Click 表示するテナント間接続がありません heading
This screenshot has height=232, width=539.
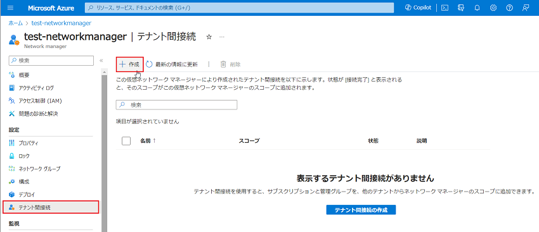click(x=365, y=178)
